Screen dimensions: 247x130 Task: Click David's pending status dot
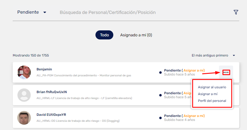tap(160, 118)
